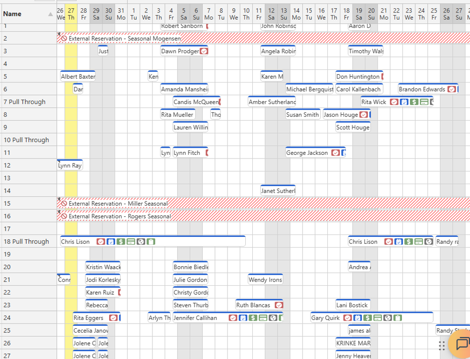Open Jennifer Callihan's blue calendar icon
Image resolution: width=470 pixels, height=359 pixels.
pyautogui.click(x=243, y=318)
